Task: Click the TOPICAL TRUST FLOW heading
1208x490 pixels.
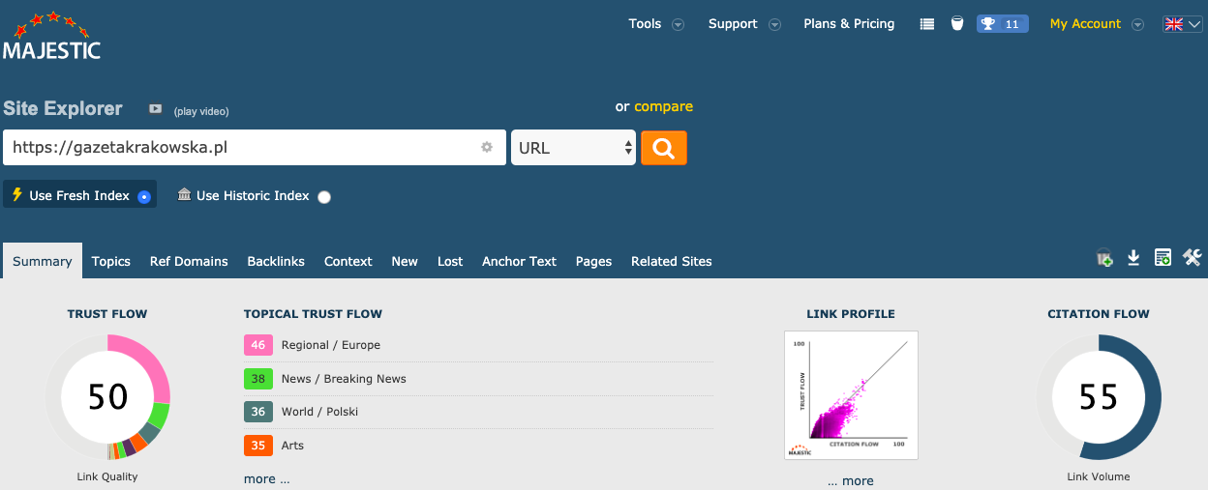Action: 313,313
